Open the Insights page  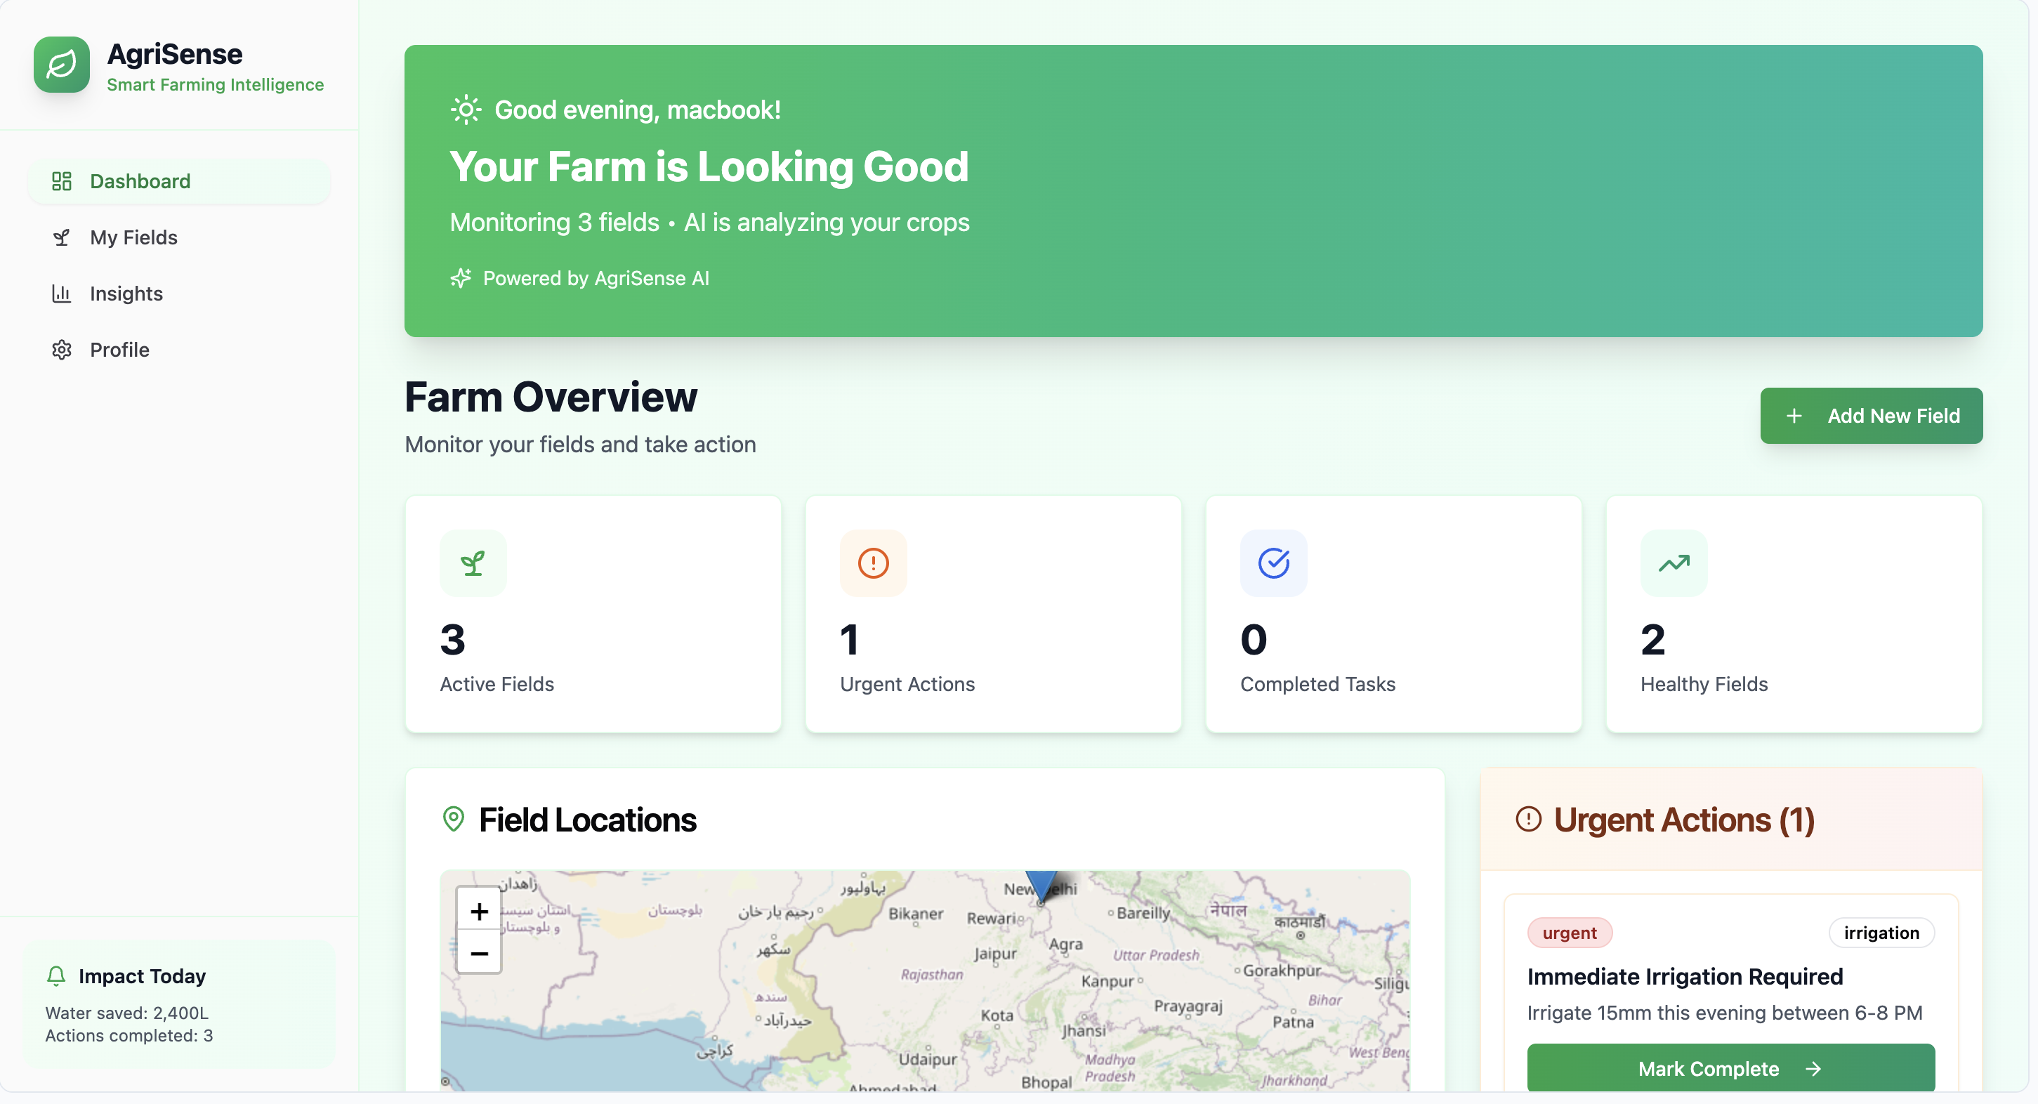click(x=126, y=294)
